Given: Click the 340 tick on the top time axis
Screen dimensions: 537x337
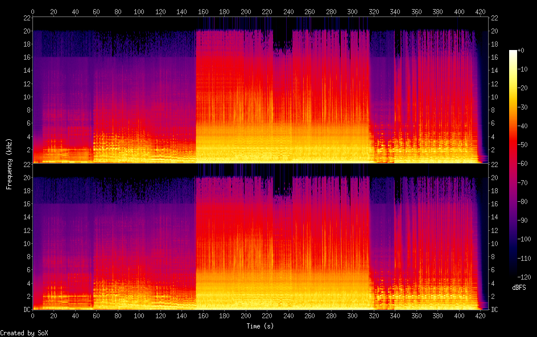Looking at the screenshot, I should pos(395,11).
